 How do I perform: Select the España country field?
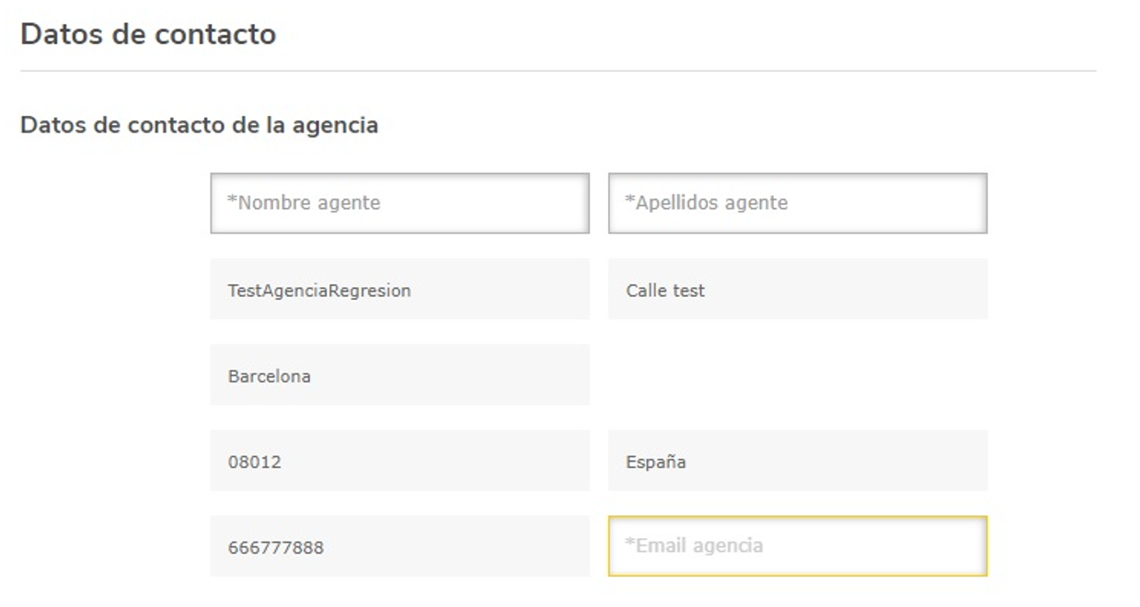[798, 460]
